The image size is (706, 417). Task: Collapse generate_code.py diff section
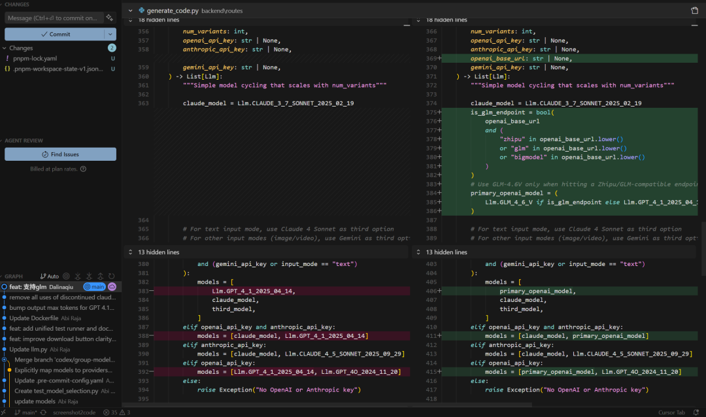coord(130,10)
